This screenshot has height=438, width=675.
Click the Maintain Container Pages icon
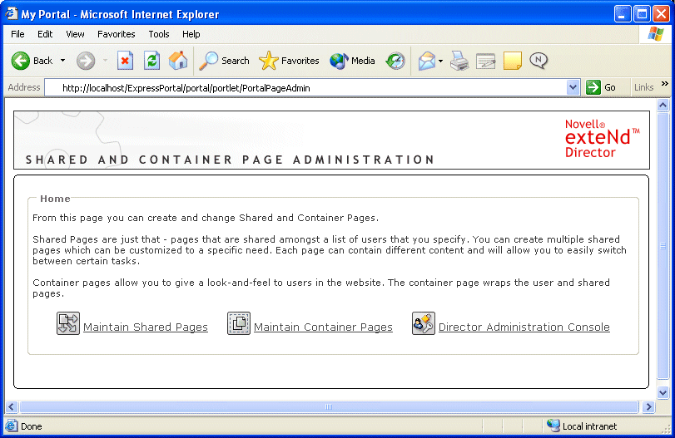tap(239, 323)
